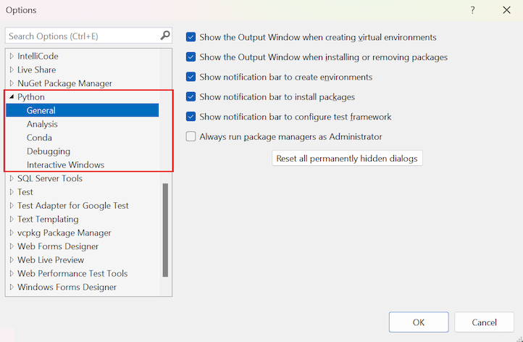
Task: Toggle notification bar to install packages checkbox
Action: 191,97
